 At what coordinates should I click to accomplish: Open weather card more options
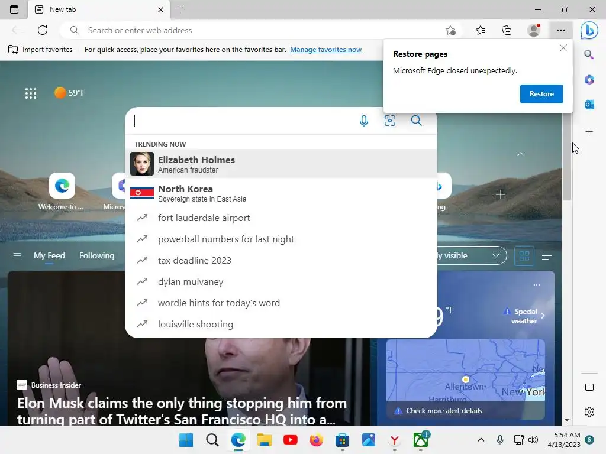(536, 285)
